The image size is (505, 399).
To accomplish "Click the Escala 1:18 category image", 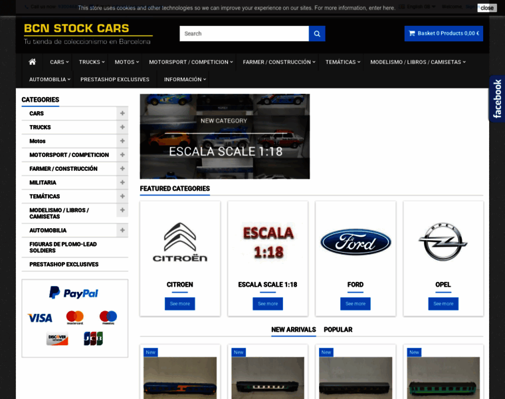I will [268, 242].
